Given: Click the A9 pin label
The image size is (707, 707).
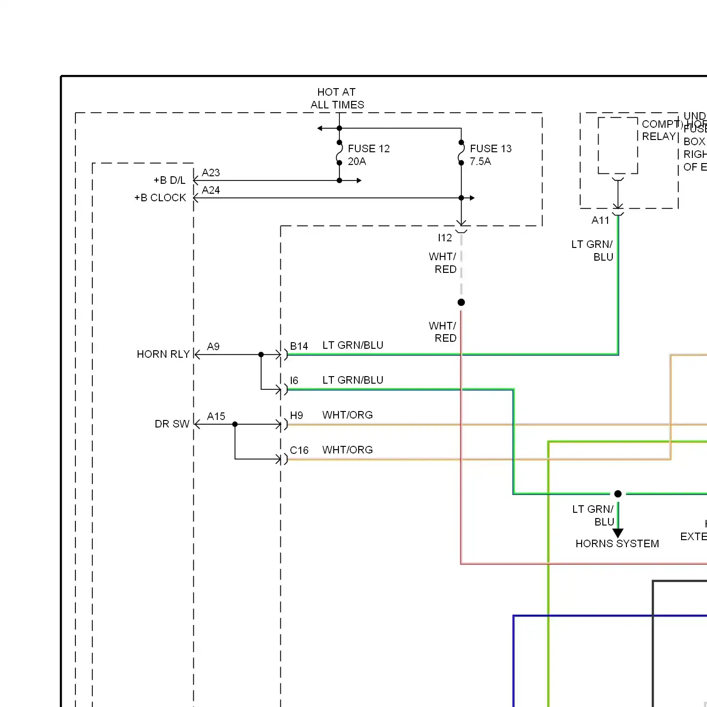Looking at the screenshot, I should click(x=213, y=346).
